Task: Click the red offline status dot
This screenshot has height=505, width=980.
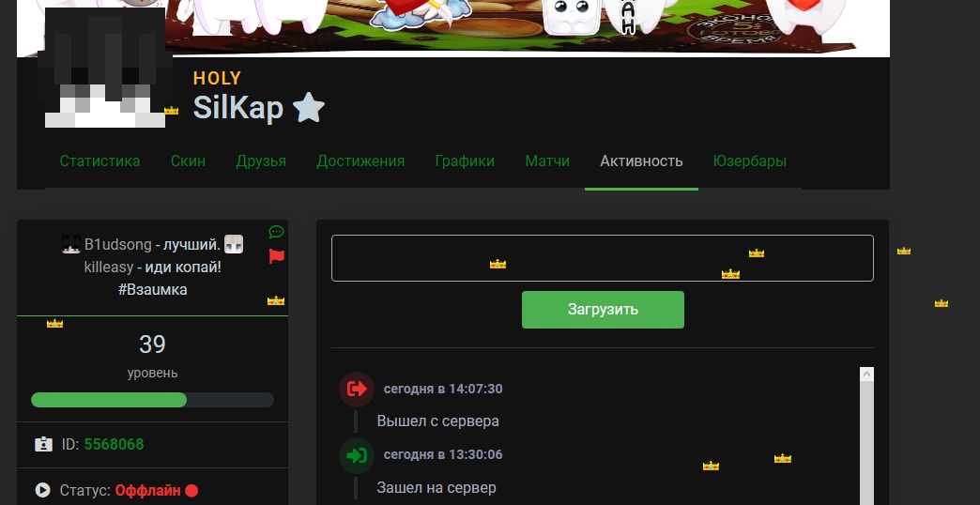Action: [x=191, y=491]
